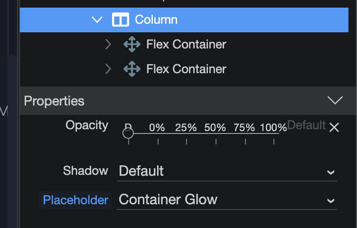The image size is (357, 228).
Task: Expand the first Flex Container
Action: 108,44
